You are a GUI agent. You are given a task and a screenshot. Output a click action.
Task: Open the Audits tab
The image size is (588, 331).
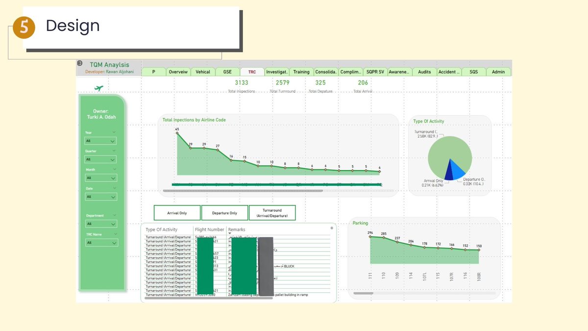click(425, 72)
